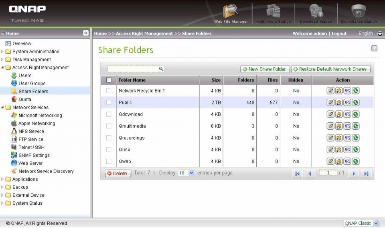Check the select-all checkbox in table header
The height and width of the screenshot is (228, 385).
coord(109,80)
